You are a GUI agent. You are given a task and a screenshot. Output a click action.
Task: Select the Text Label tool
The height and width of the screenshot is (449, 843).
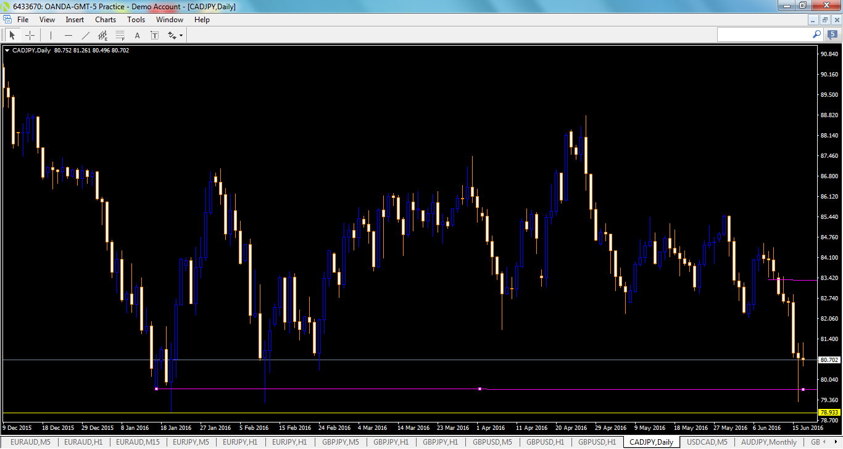tap(154, 35)
